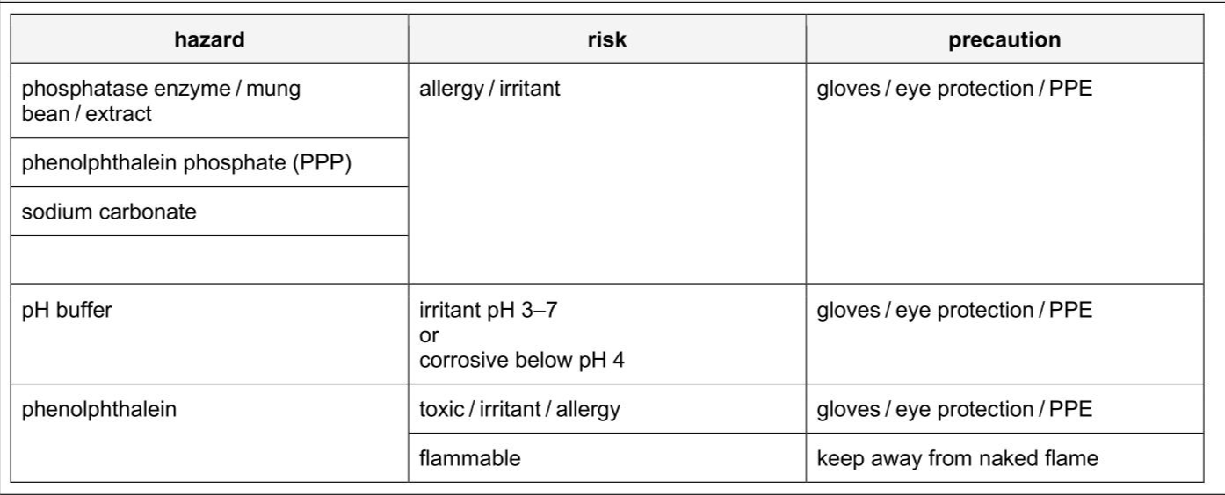
Task: Click the "flammable" risk cell
Action: (x=470, y=458)
